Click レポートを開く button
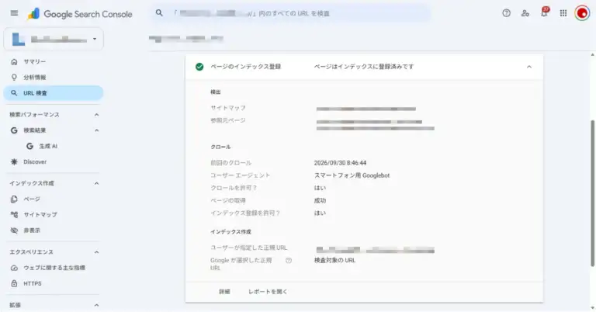The height and width of the screenshot is (312, 596). 268,292
